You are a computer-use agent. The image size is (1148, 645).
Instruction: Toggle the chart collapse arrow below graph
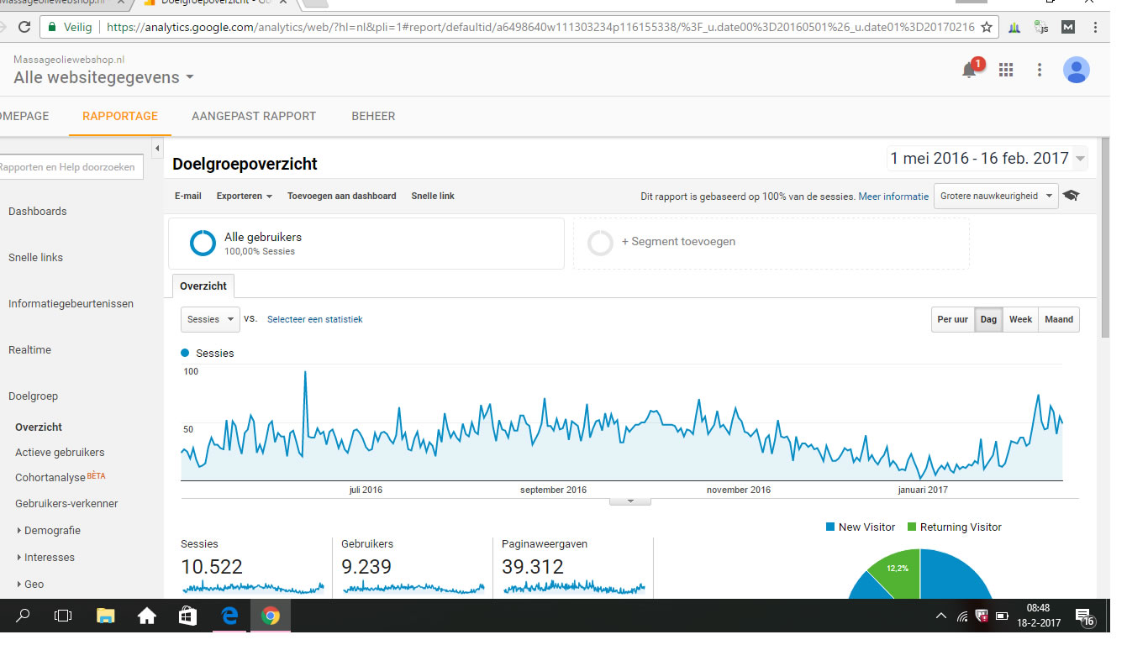629,501
